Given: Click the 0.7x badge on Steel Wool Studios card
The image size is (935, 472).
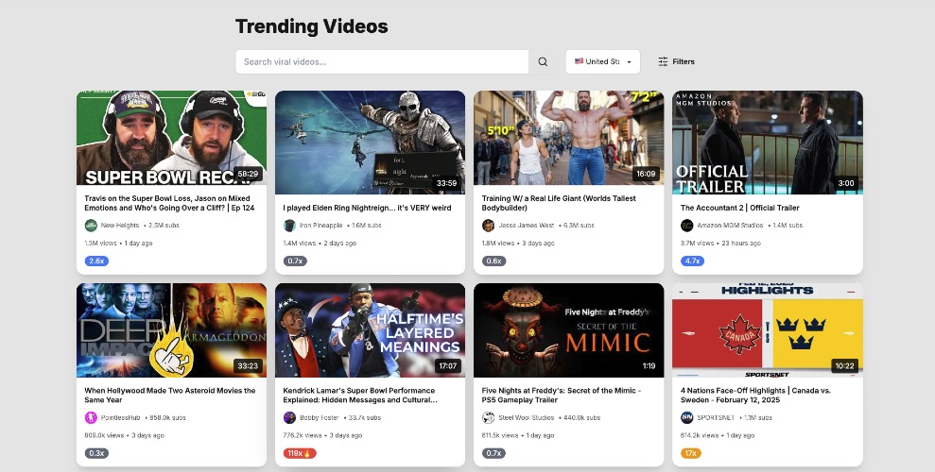Looking at the screenshot, I should pos(493,453).
